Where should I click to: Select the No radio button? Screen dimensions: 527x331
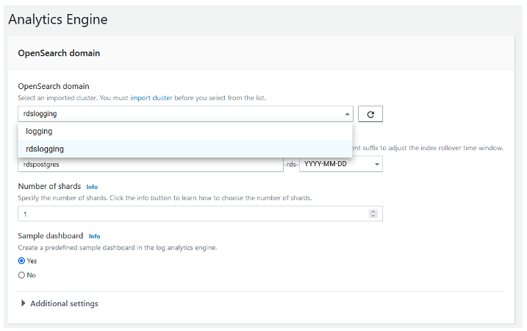coord(21,275)
